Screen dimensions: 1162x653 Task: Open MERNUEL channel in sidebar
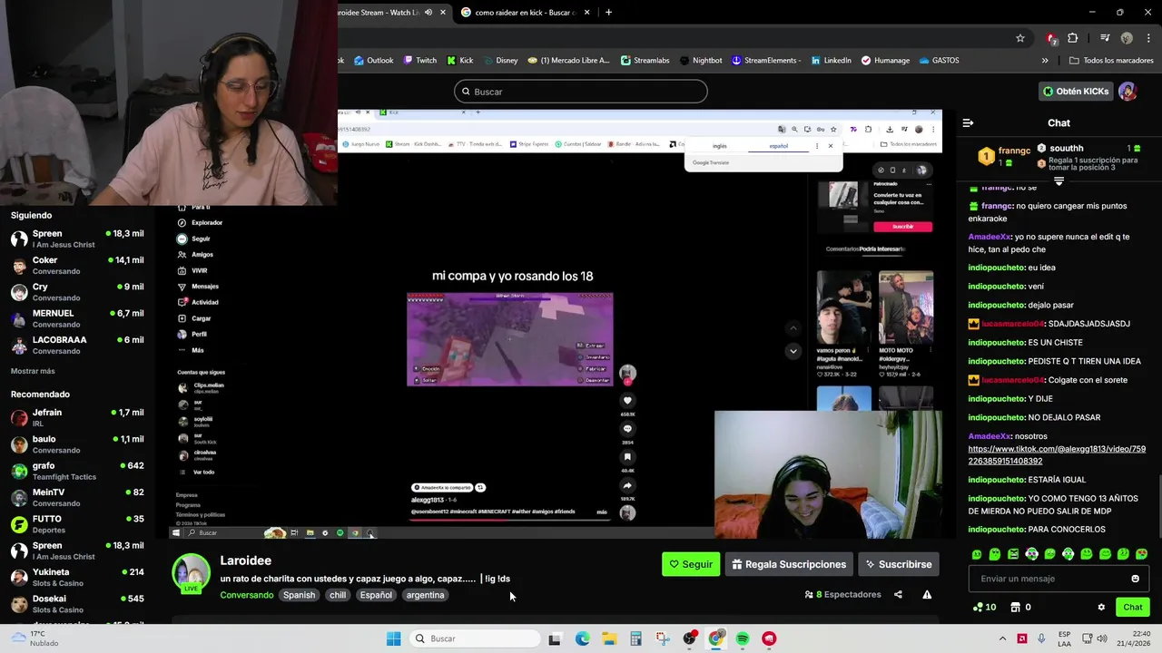tap(77, 318)
